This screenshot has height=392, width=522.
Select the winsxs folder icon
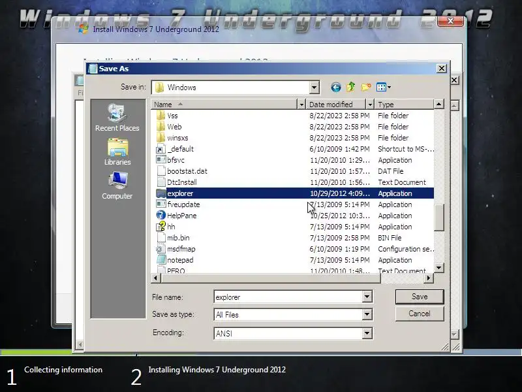click(161, 138)
